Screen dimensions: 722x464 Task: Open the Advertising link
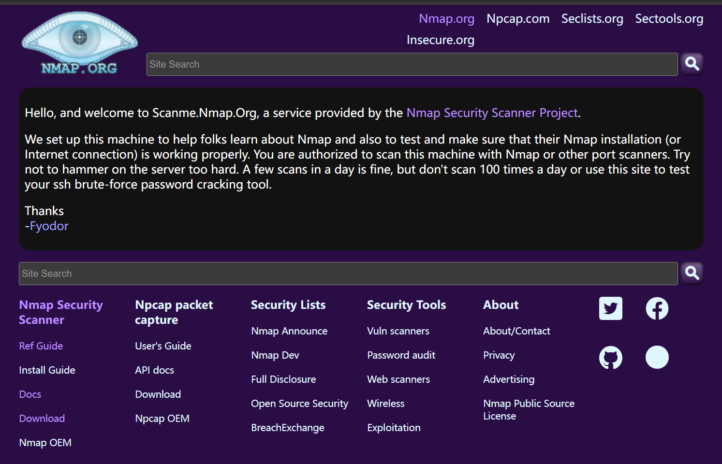click(509, 379)
